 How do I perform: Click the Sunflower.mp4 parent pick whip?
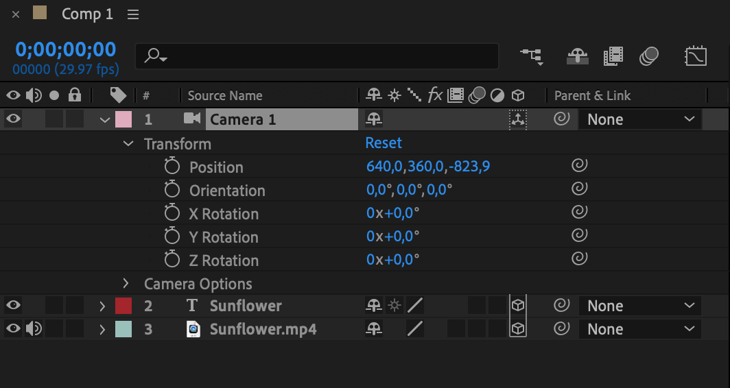(x=561, y=329)
